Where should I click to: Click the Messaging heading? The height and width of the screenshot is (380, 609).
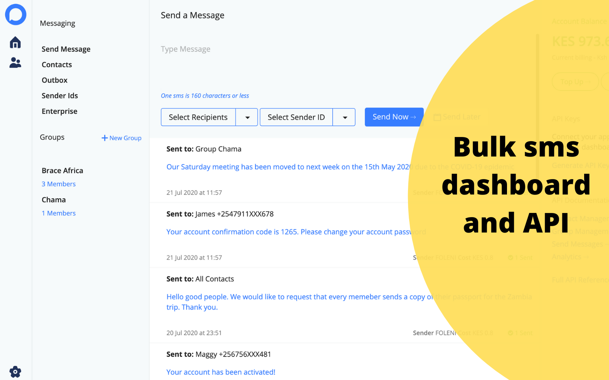coord(58,23)
